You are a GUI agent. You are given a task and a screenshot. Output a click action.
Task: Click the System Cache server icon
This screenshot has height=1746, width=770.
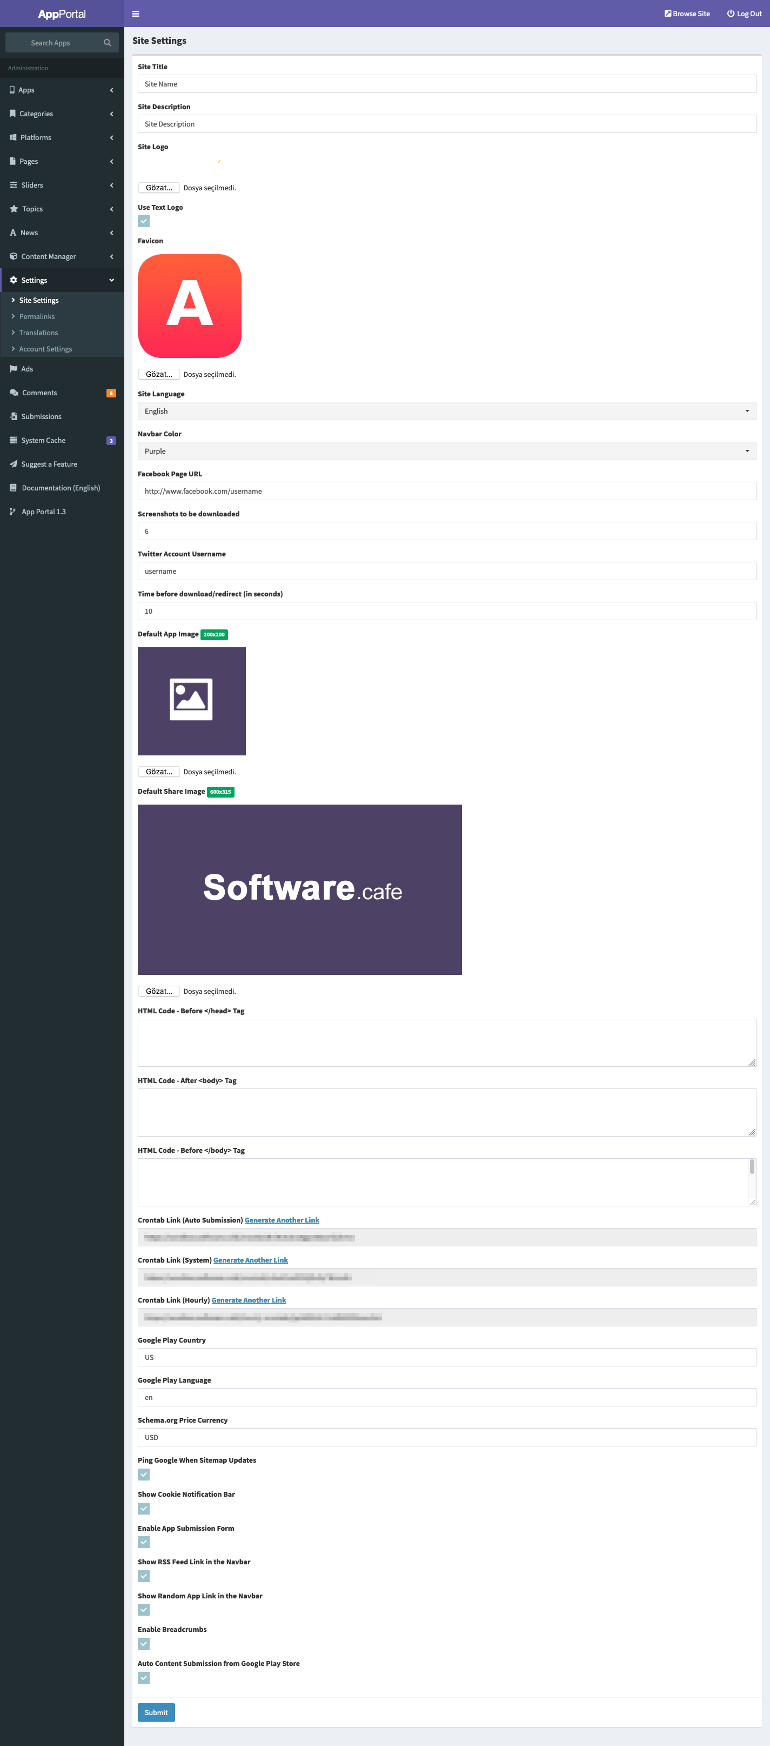(x=14, y=441)
